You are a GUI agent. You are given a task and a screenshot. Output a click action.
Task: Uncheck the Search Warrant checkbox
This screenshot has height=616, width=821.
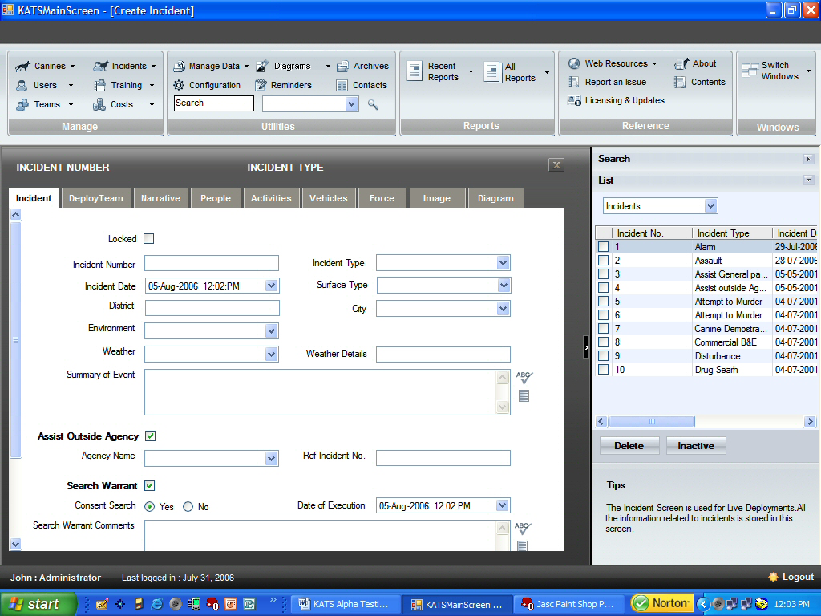(x=150, y=485)
